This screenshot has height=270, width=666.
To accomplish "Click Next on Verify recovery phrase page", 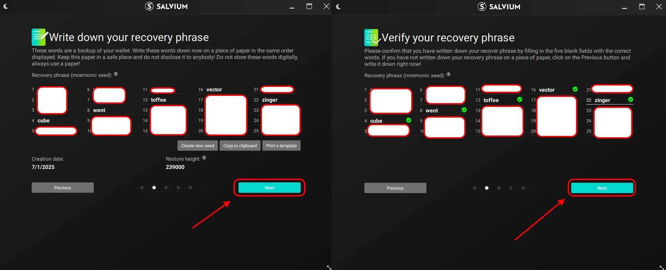I will 602,188.
